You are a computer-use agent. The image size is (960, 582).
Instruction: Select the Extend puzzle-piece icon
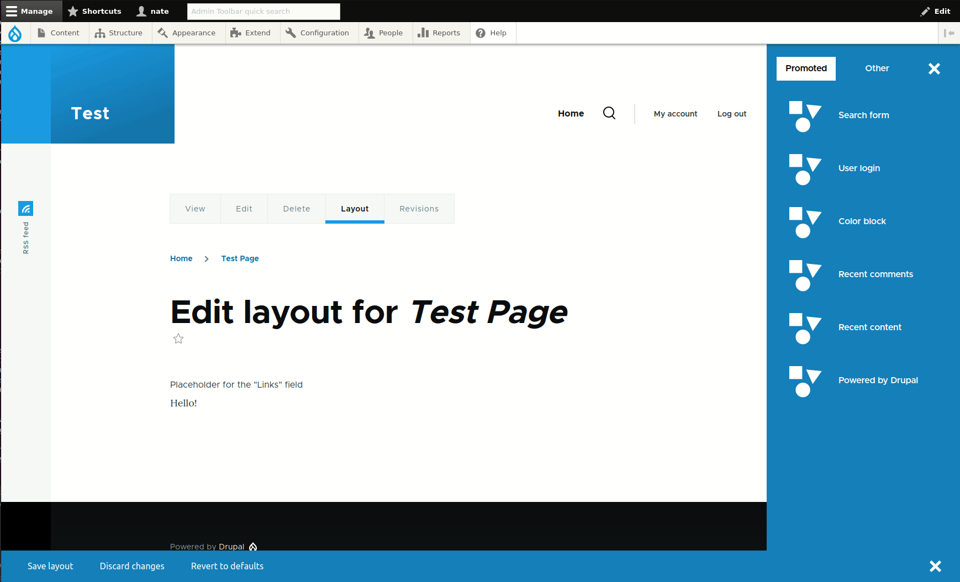click(236, 33)
